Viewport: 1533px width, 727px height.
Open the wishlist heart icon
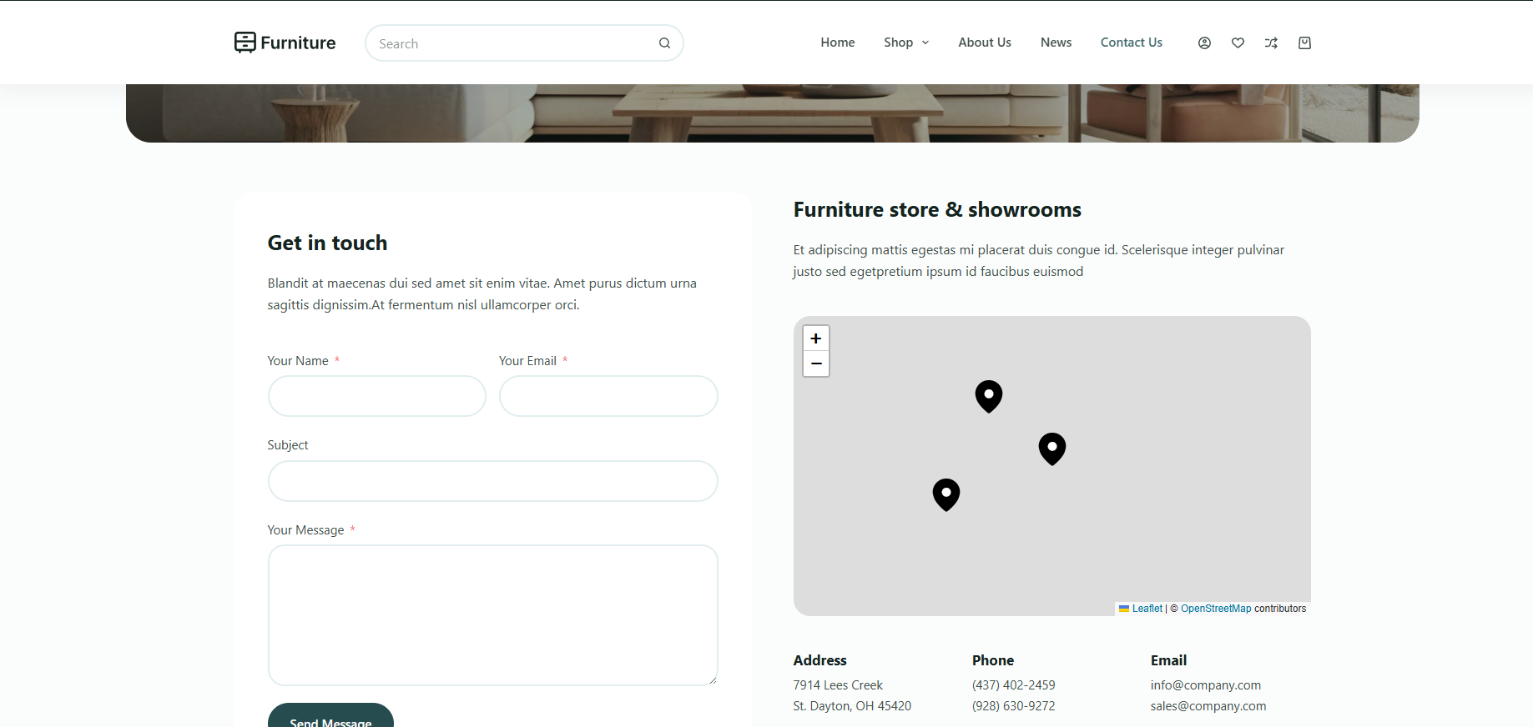1238,43
